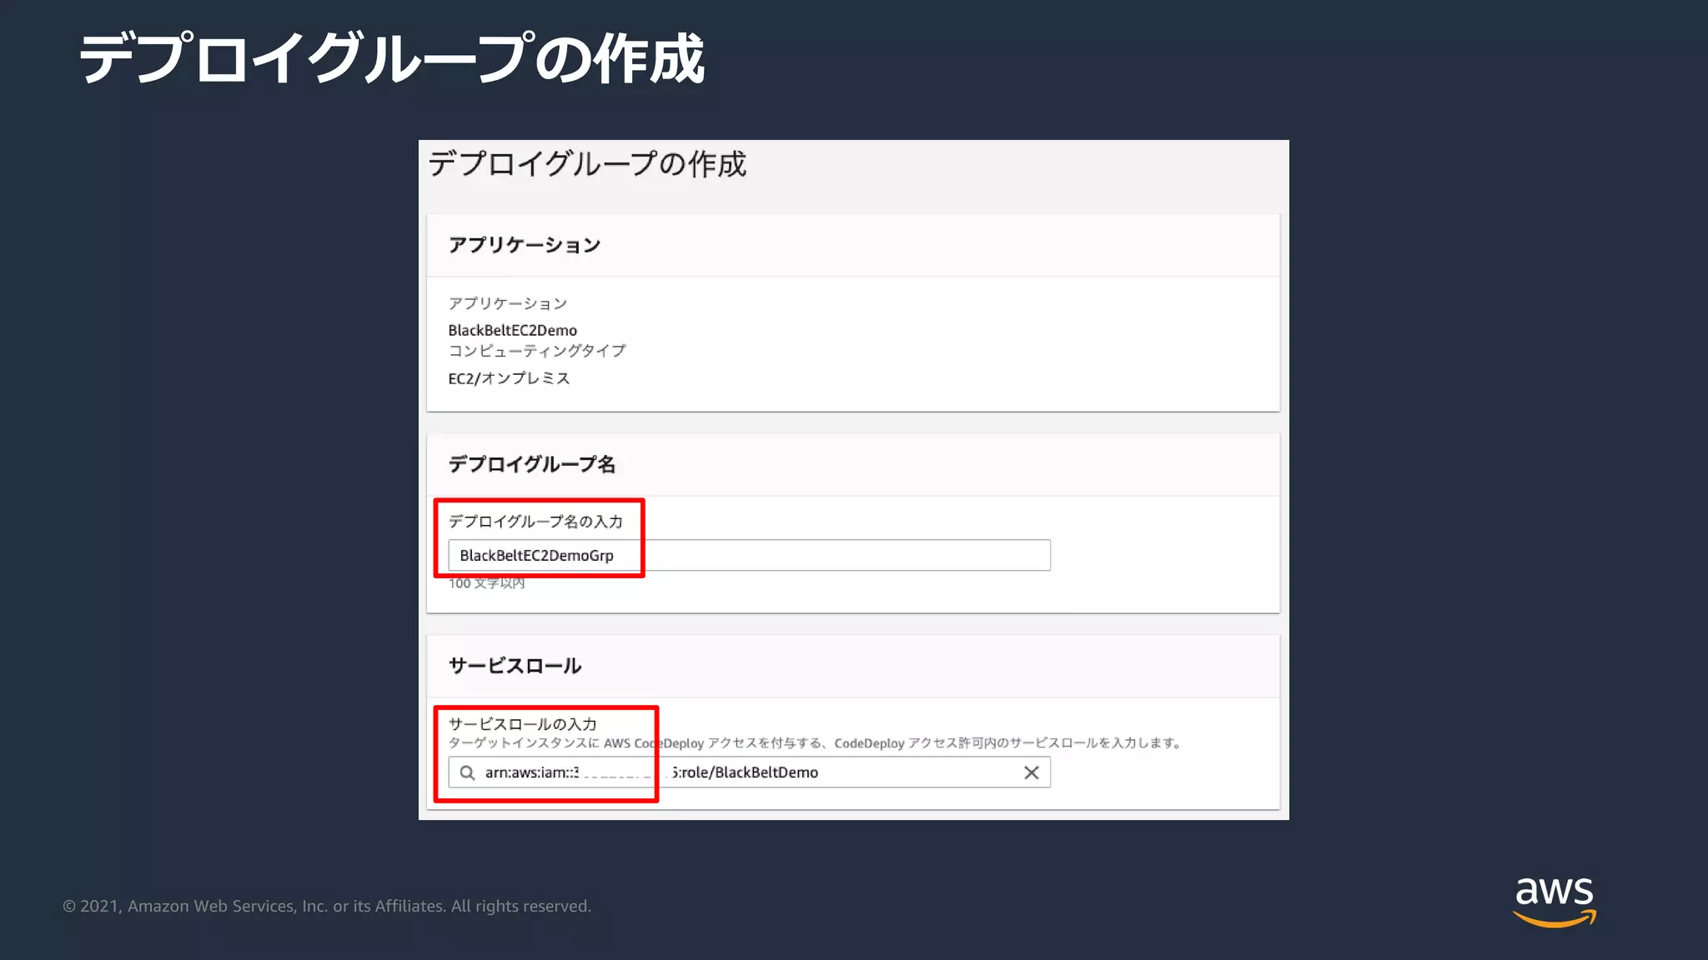1708x960 pixels.
Task: Click the magnifier icon in service role field
Action: [x=468, y=772]
